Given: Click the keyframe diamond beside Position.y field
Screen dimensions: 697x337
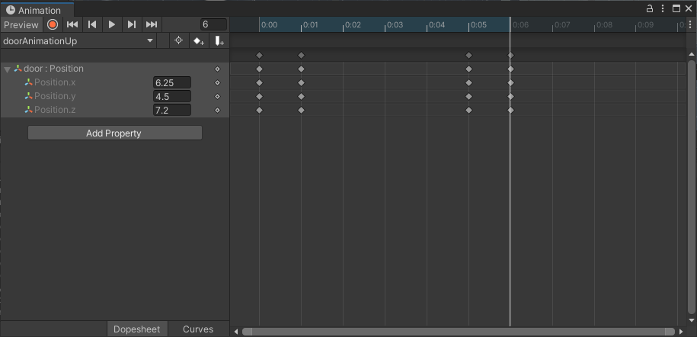Looking at the screenshot, I should 217,97.
